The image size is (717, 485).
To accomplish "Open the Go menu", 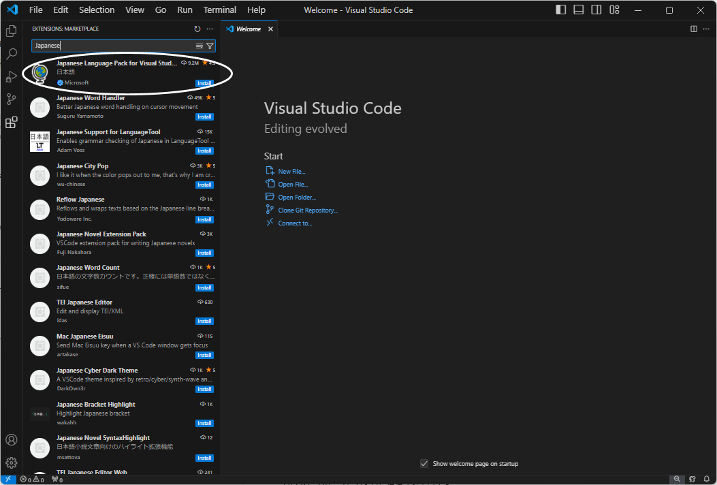I will coord(161,10).
